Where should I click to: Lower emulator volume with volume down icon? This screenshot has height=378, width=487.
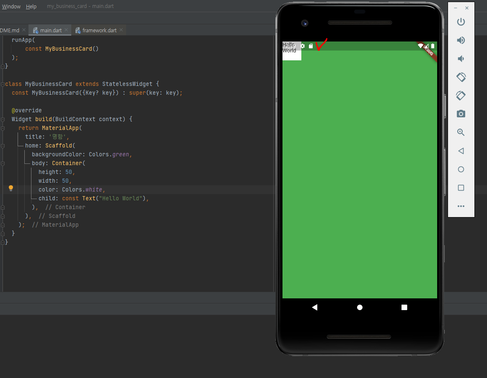(x=461, y=59)
